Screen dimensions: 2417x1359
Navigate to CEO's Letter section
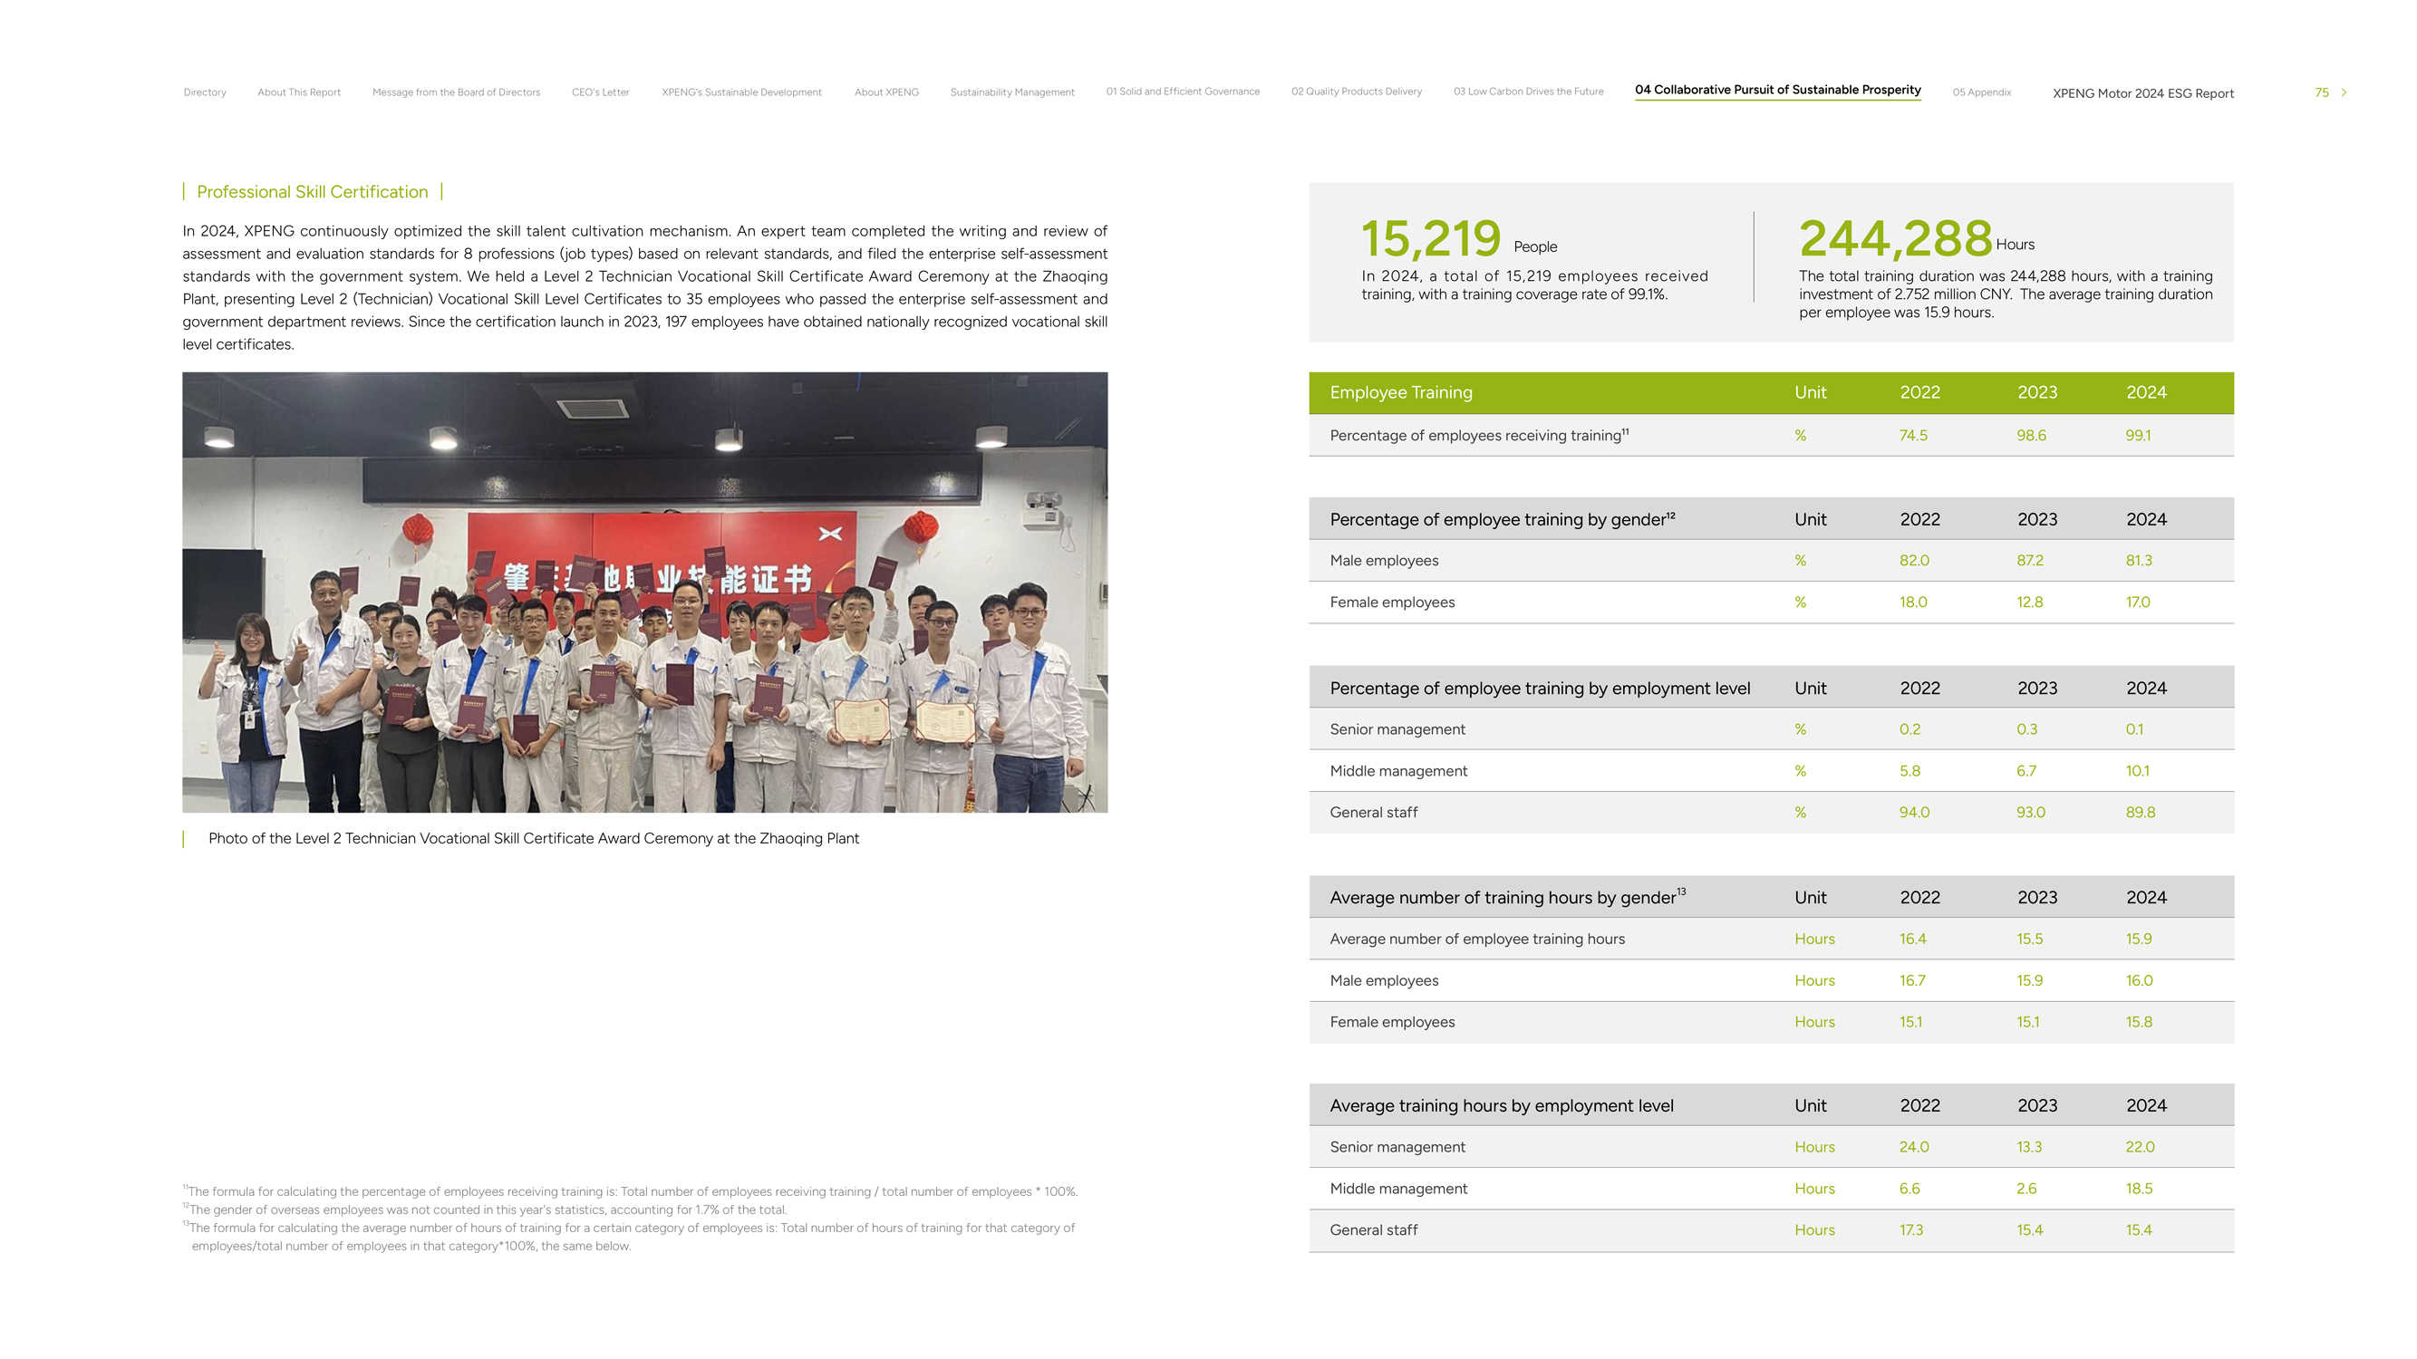click(x=600, y=92)
